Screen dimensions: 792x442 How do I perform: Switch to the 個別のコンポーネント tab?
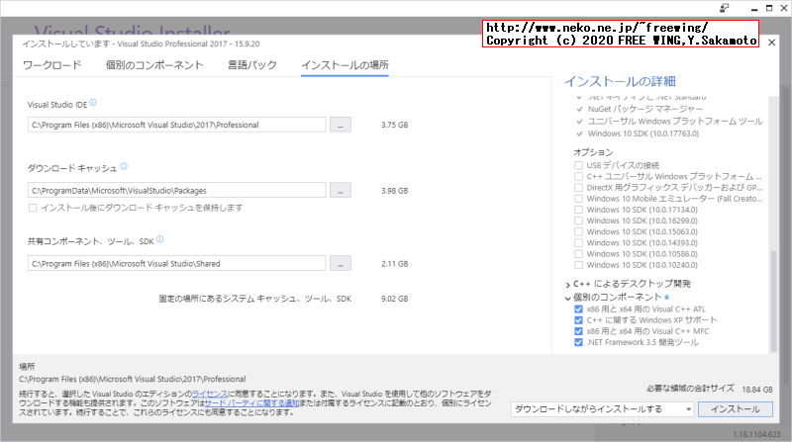click(154, 65)
